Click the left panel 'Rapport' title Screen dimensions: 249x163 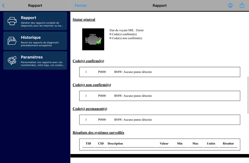coord(35,6)
